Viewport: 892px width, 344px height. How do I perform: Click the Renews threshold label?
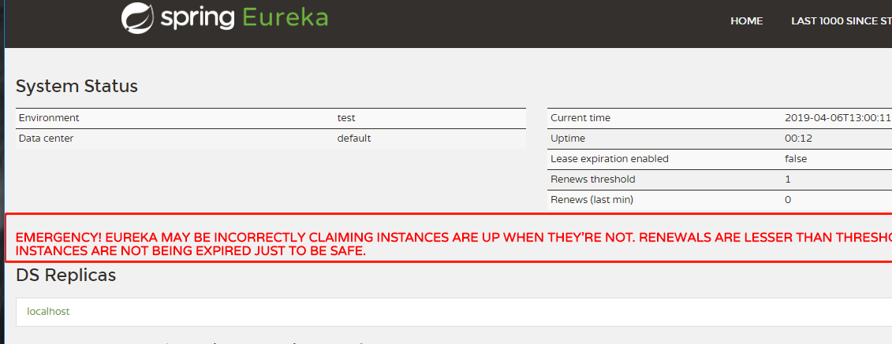click(x=592, y=179)
